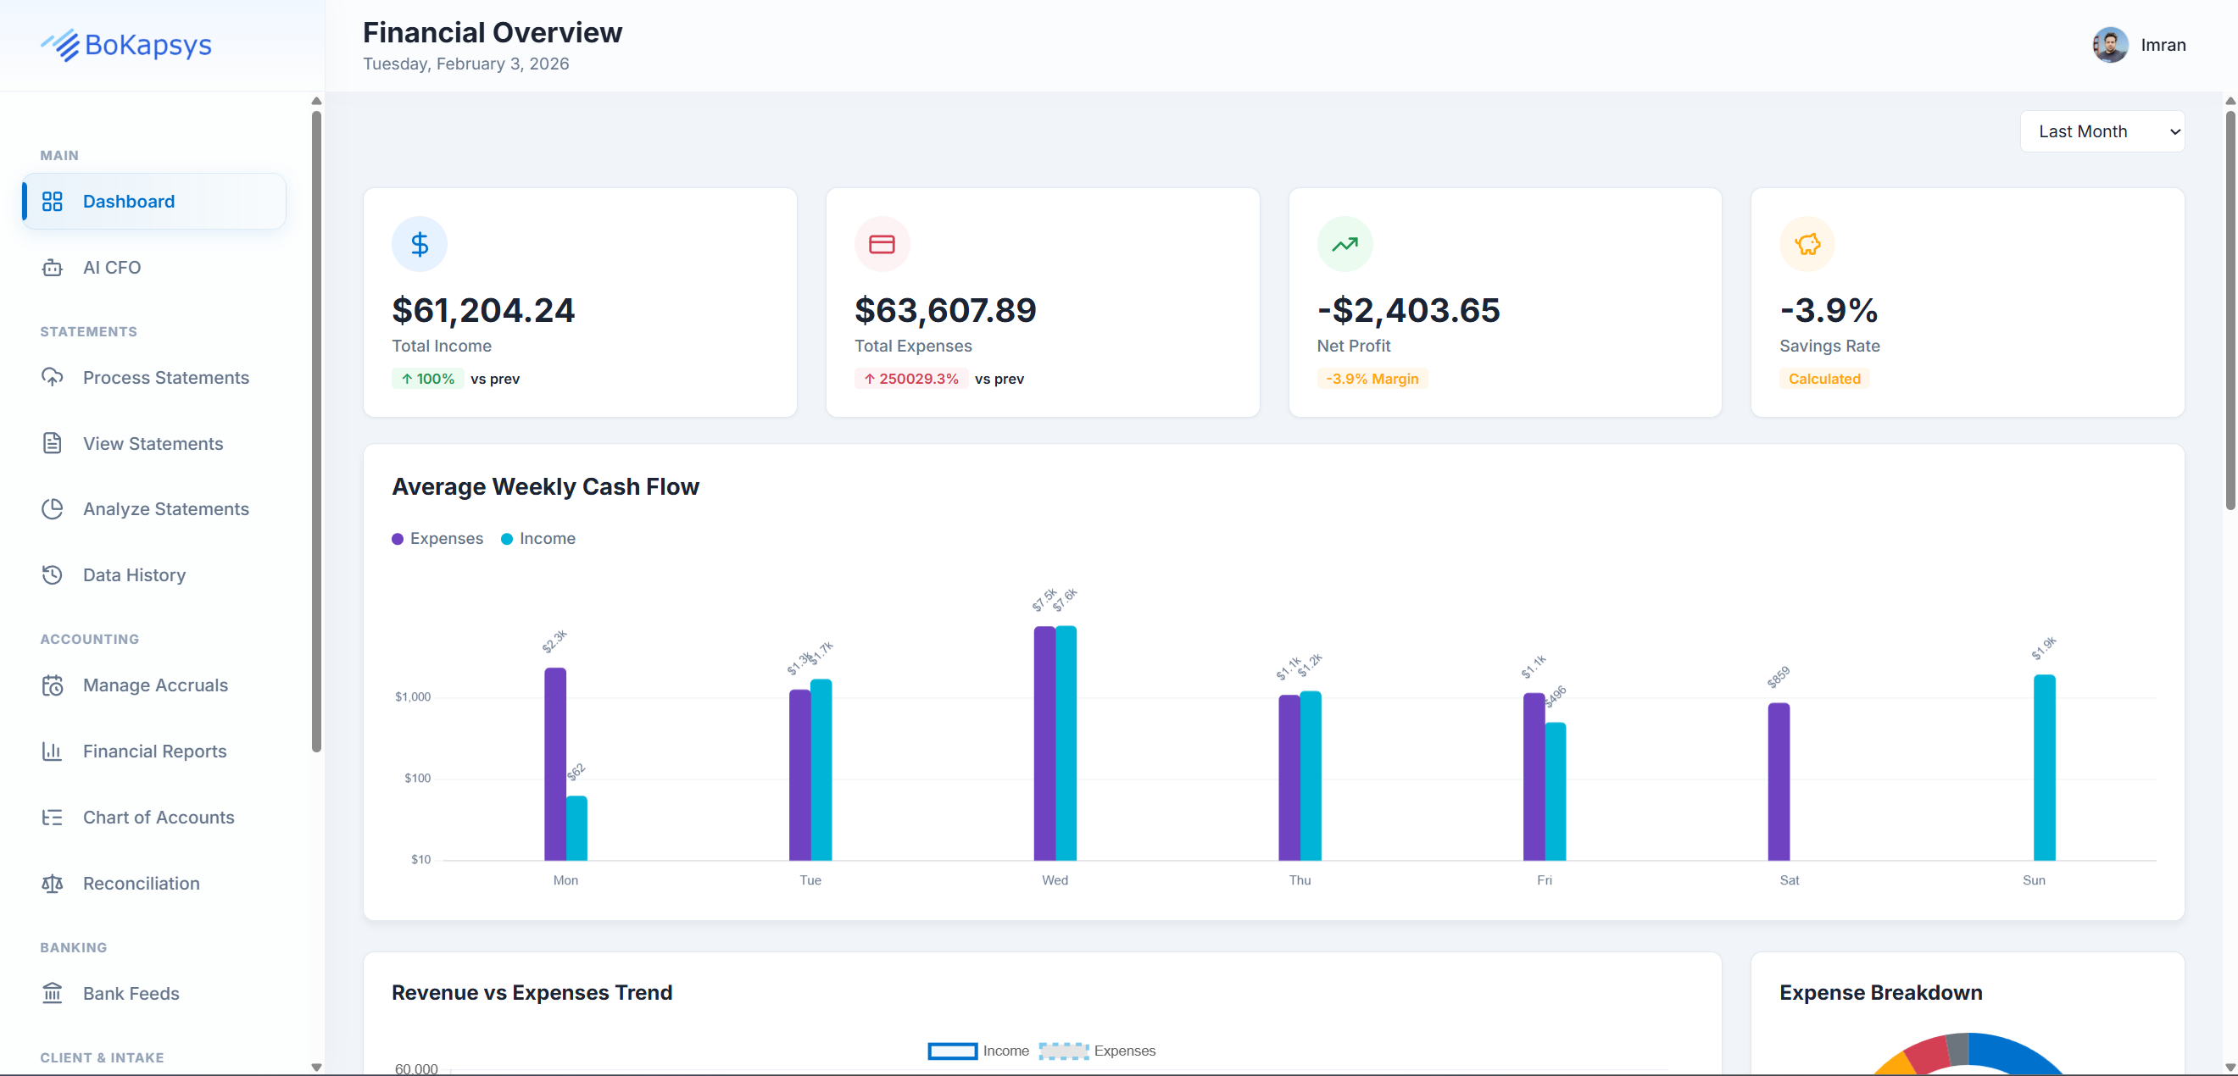Screen dimensions: 2238x1076
Task: Toggle the Income series in cash flow legend
Action: (538, 537)
